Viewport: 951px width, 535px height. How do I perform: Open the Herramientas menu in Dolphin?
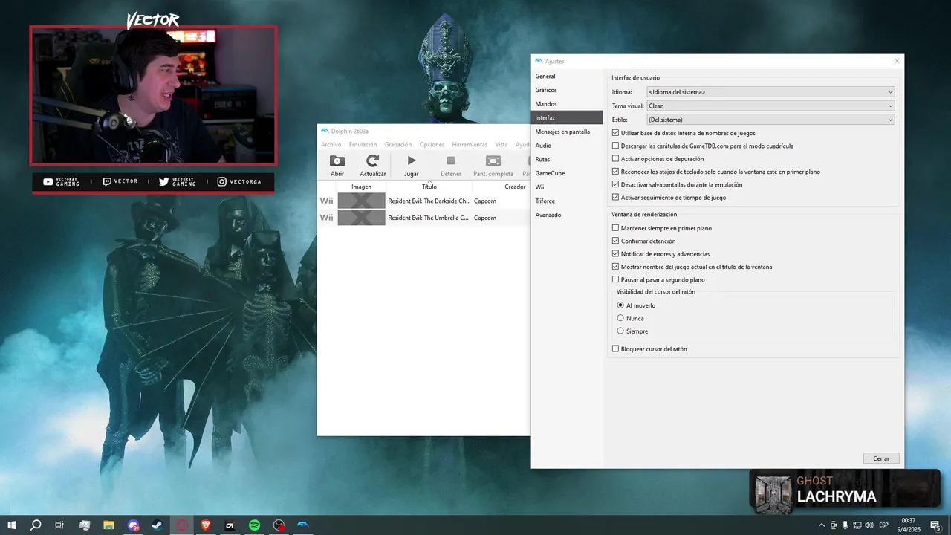(x=470, y=144)
